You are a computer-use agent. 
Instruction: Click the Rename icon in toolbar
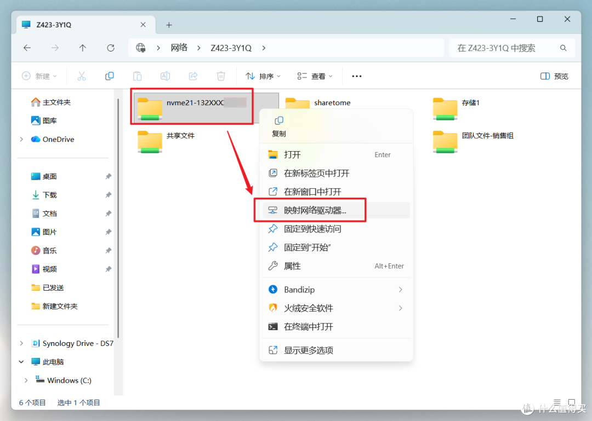point(166,76)
